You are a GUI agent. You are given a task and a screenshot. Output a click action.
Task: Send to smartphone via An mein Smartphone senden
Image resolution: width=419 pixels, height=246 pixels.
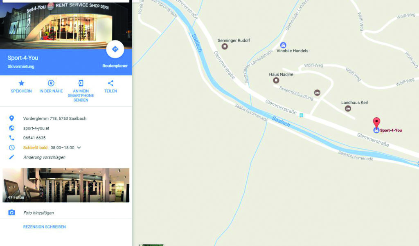81,91
